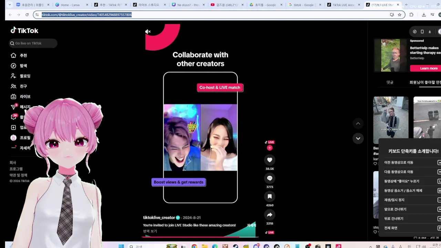Click the Windows Start button
The image size is (441, 248).
121,246
